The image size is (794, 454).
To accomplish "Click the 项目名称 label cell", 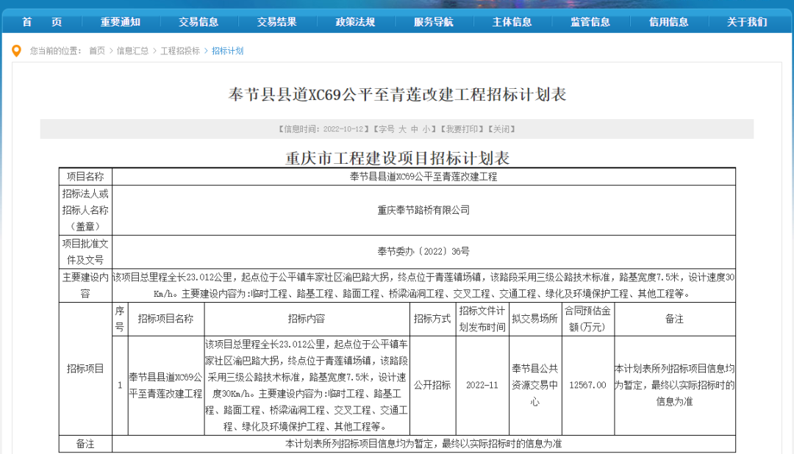I will 85,176.
